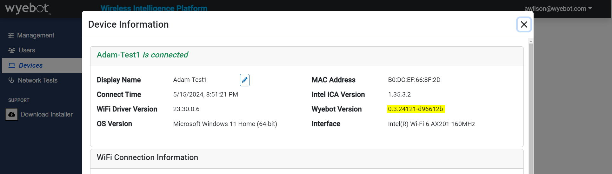Click the "Adam-Test1 is connected" header

[x=142, y=55]
